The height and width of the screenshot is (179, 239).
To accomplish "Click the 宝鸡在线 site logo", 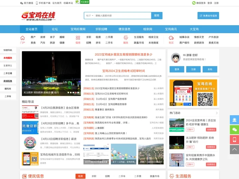I will coord(39,16).
